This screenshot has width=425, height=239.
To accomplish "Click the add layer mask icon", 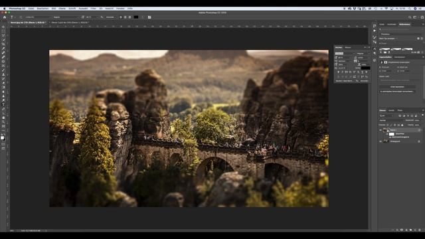I will (402, 230).
